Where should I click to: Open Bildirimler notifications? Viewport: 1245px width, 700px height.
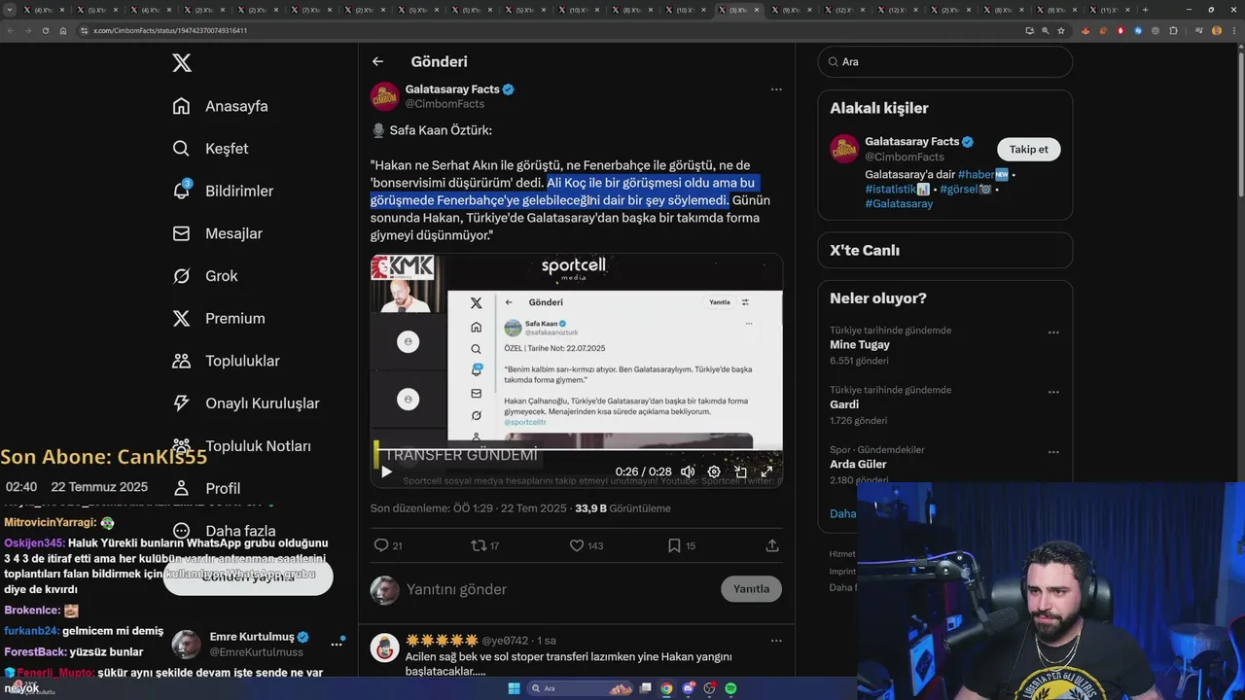(x=223, y=191)
